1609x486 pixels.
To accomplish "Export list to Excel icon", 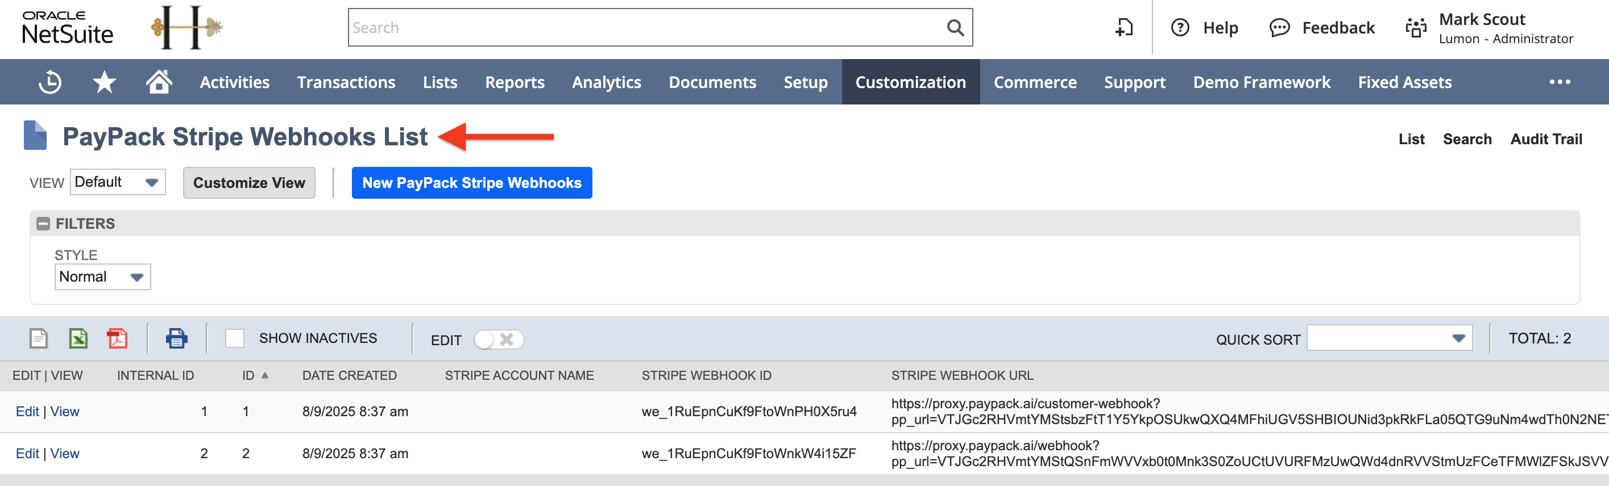I will click(78, 339).
